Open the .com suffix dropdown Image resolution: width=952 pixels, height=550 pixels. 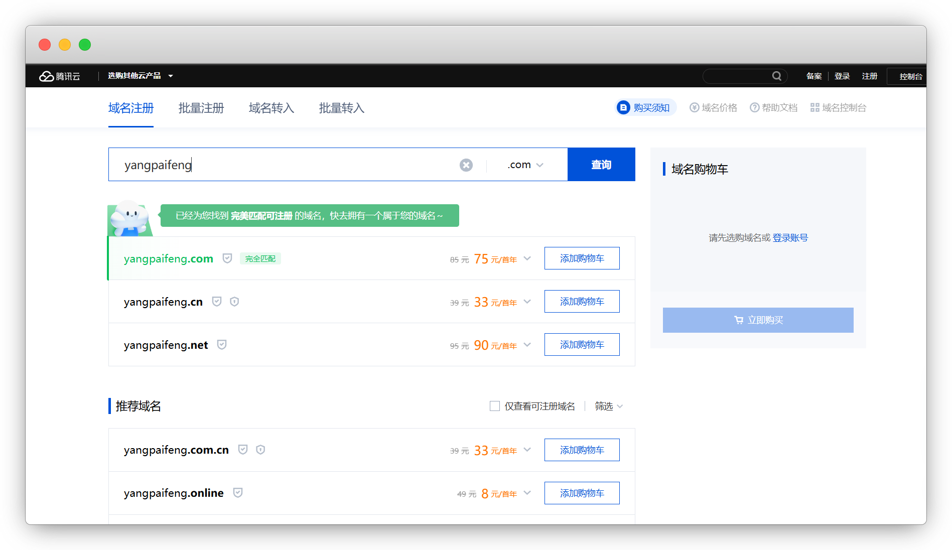[525, 165]
